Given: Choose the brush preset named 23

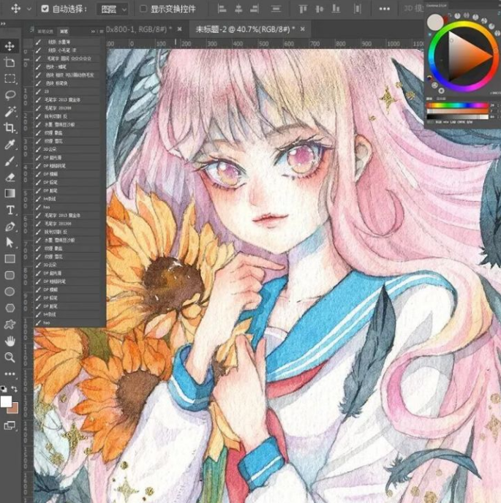Looking at the screenshot, I should pyautogui.click(x=67, y=91).
